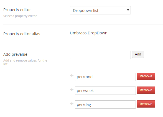The width and height of the screenshot is (163, 117).
Task: Click the 'Select a property editor' description
Action: [x=20, y=16]
